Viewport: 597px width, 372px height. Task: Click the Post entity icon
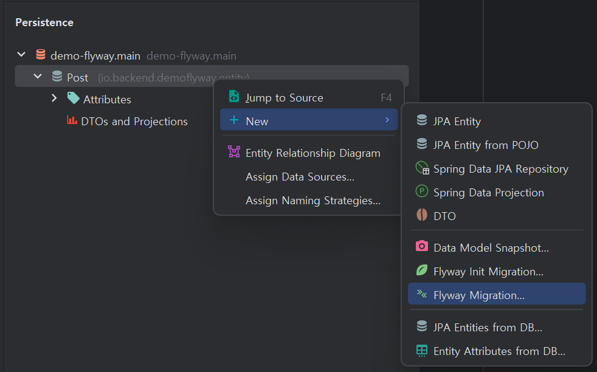click(x=57, y=77)
